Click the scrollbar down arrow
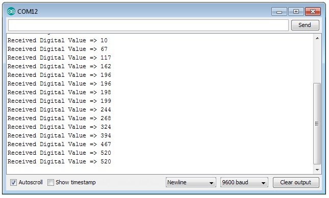The height and width of the screenshot is (198, 329). [x=317, y=169]
